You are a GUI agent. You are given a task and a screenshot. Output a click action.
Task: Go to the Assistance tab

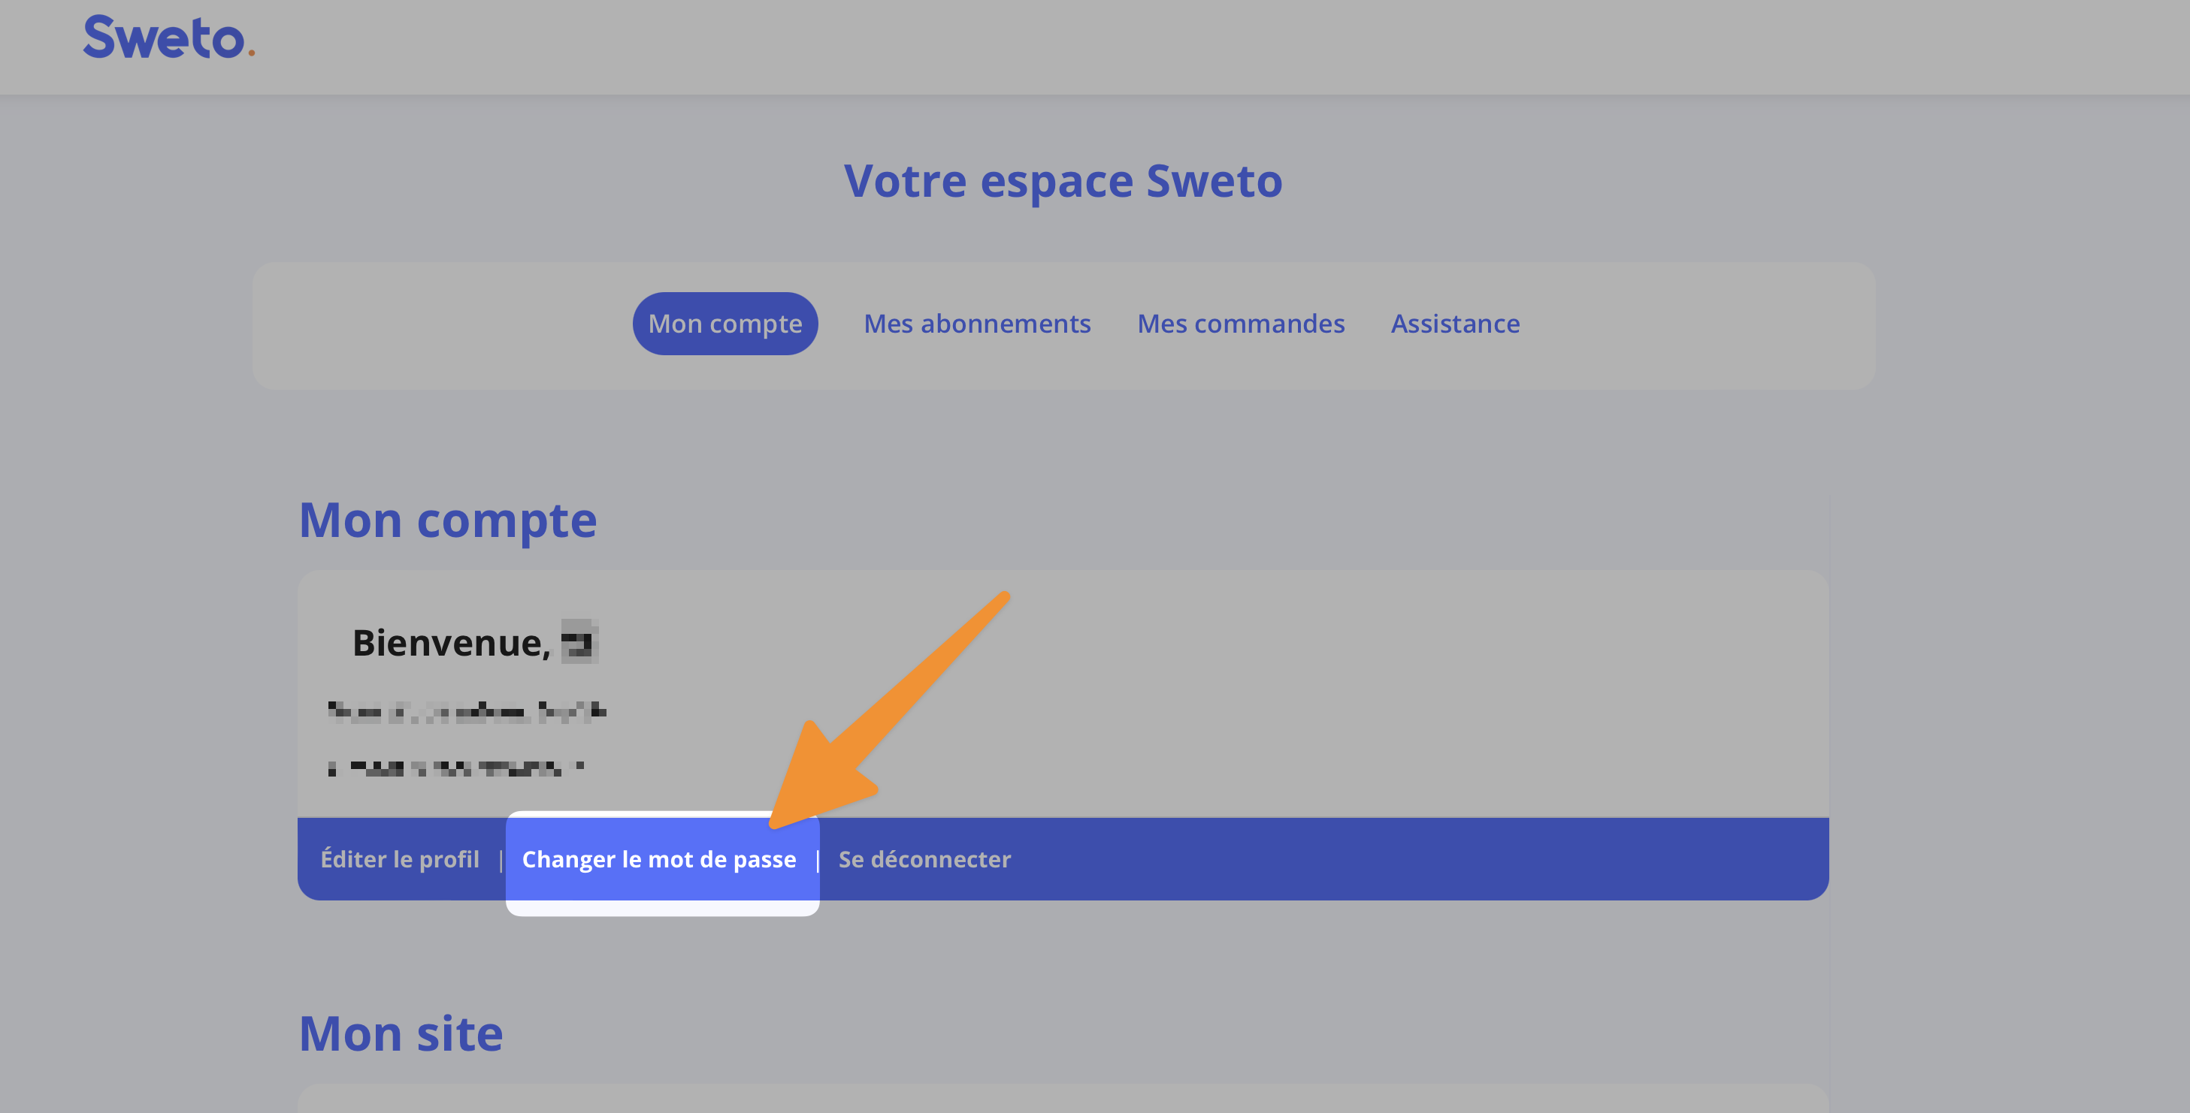1455,324
